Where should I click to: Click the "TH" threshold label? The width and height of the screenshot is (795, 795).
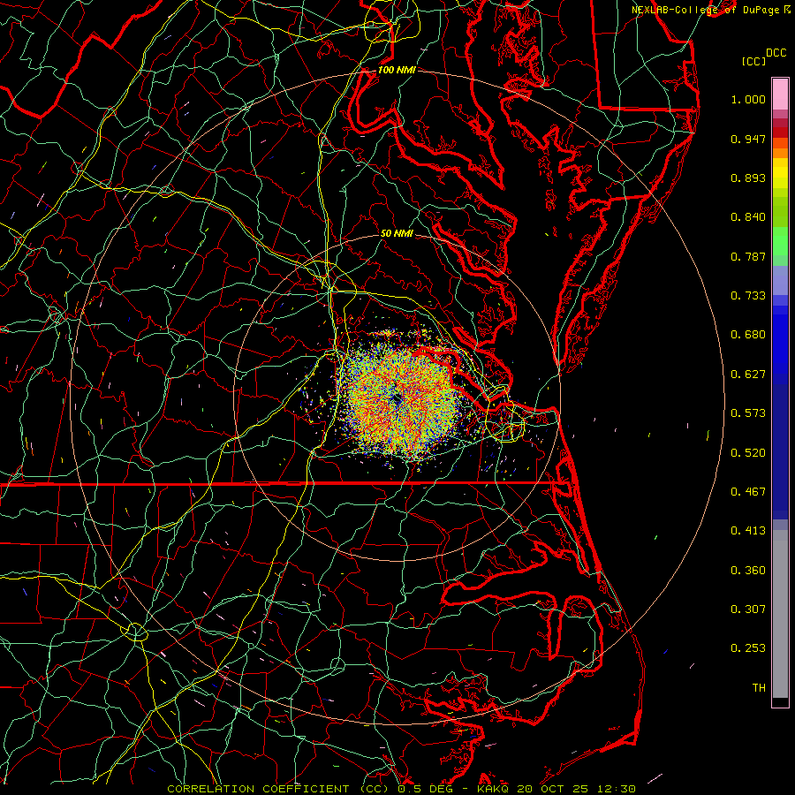coord(759,688)
